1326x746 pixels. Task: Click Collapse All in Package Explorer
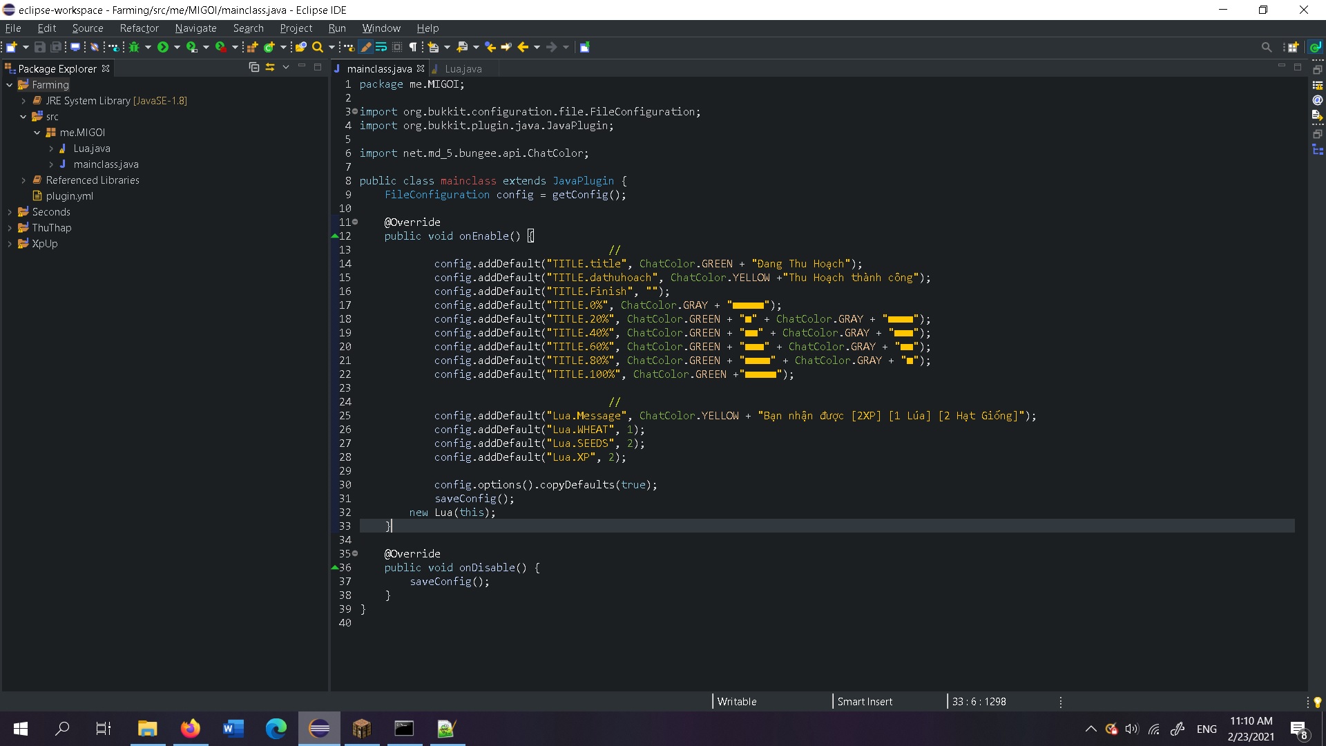(253, 67)
